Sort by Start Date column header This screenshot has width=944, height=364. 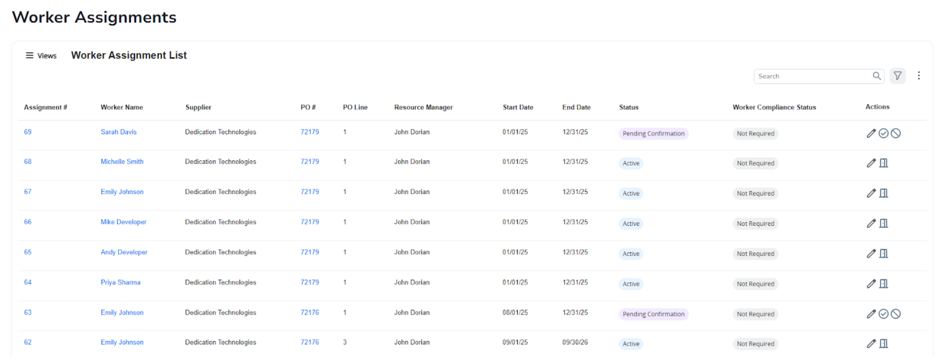[x=518, y=108]
